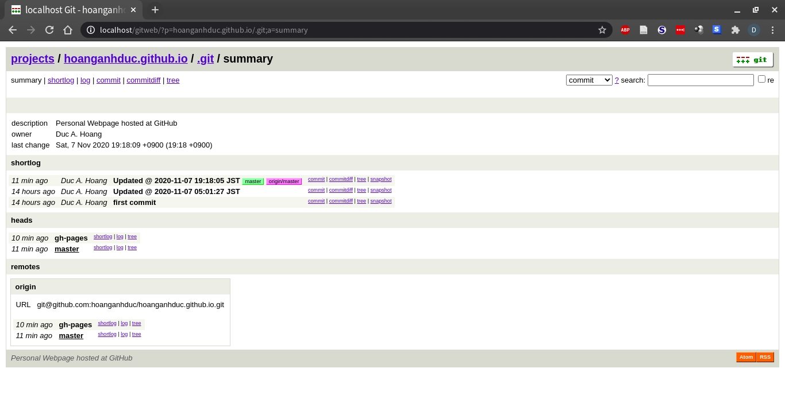Open the RSS feed button

pyautogui.click(x=765, y=357)
